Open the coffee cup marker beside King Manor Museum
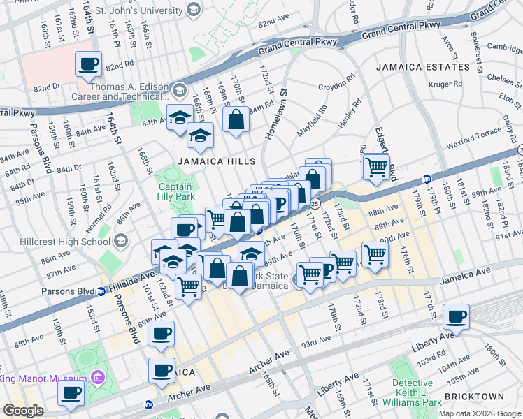The height and width of the screenshot is (419, 523). pos(71,394)
